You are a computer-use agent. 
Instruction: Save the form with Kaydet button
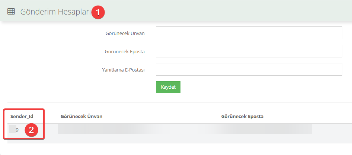point(168,87)
